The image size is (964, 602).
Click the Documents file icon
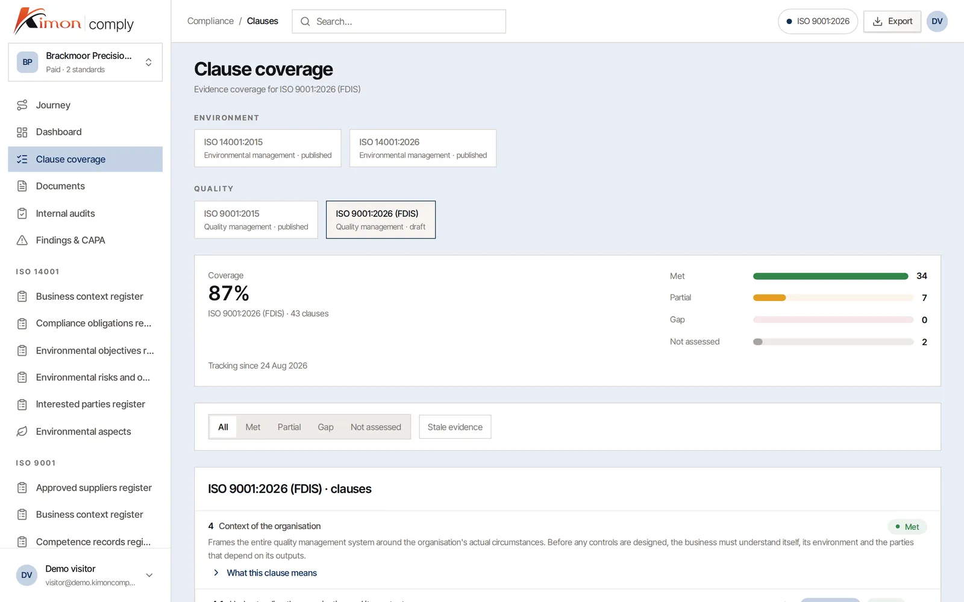click(22, 186)
